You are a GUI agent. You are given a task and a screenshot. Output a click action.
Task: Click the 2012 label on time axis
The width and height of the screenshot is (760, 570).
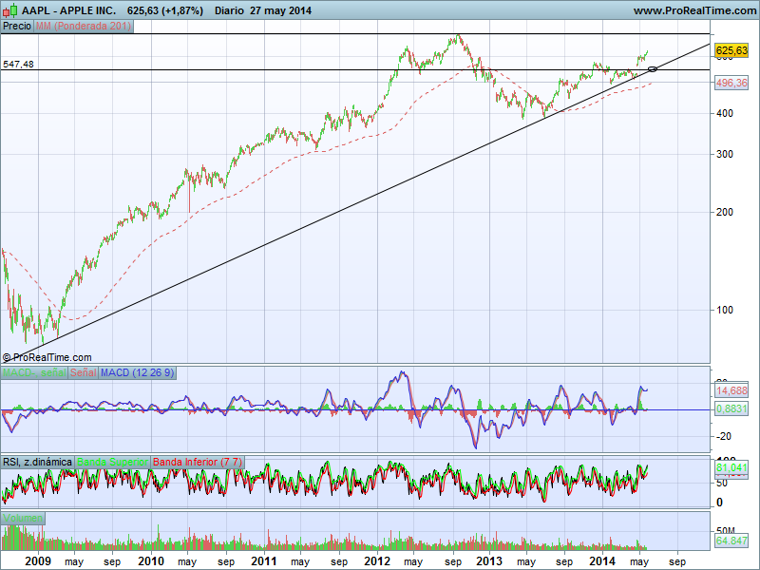click(377, 561)
